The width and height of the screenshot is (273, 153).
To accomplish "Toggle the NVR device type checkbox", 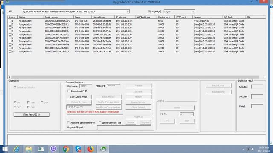I will [x=29, y=102].
